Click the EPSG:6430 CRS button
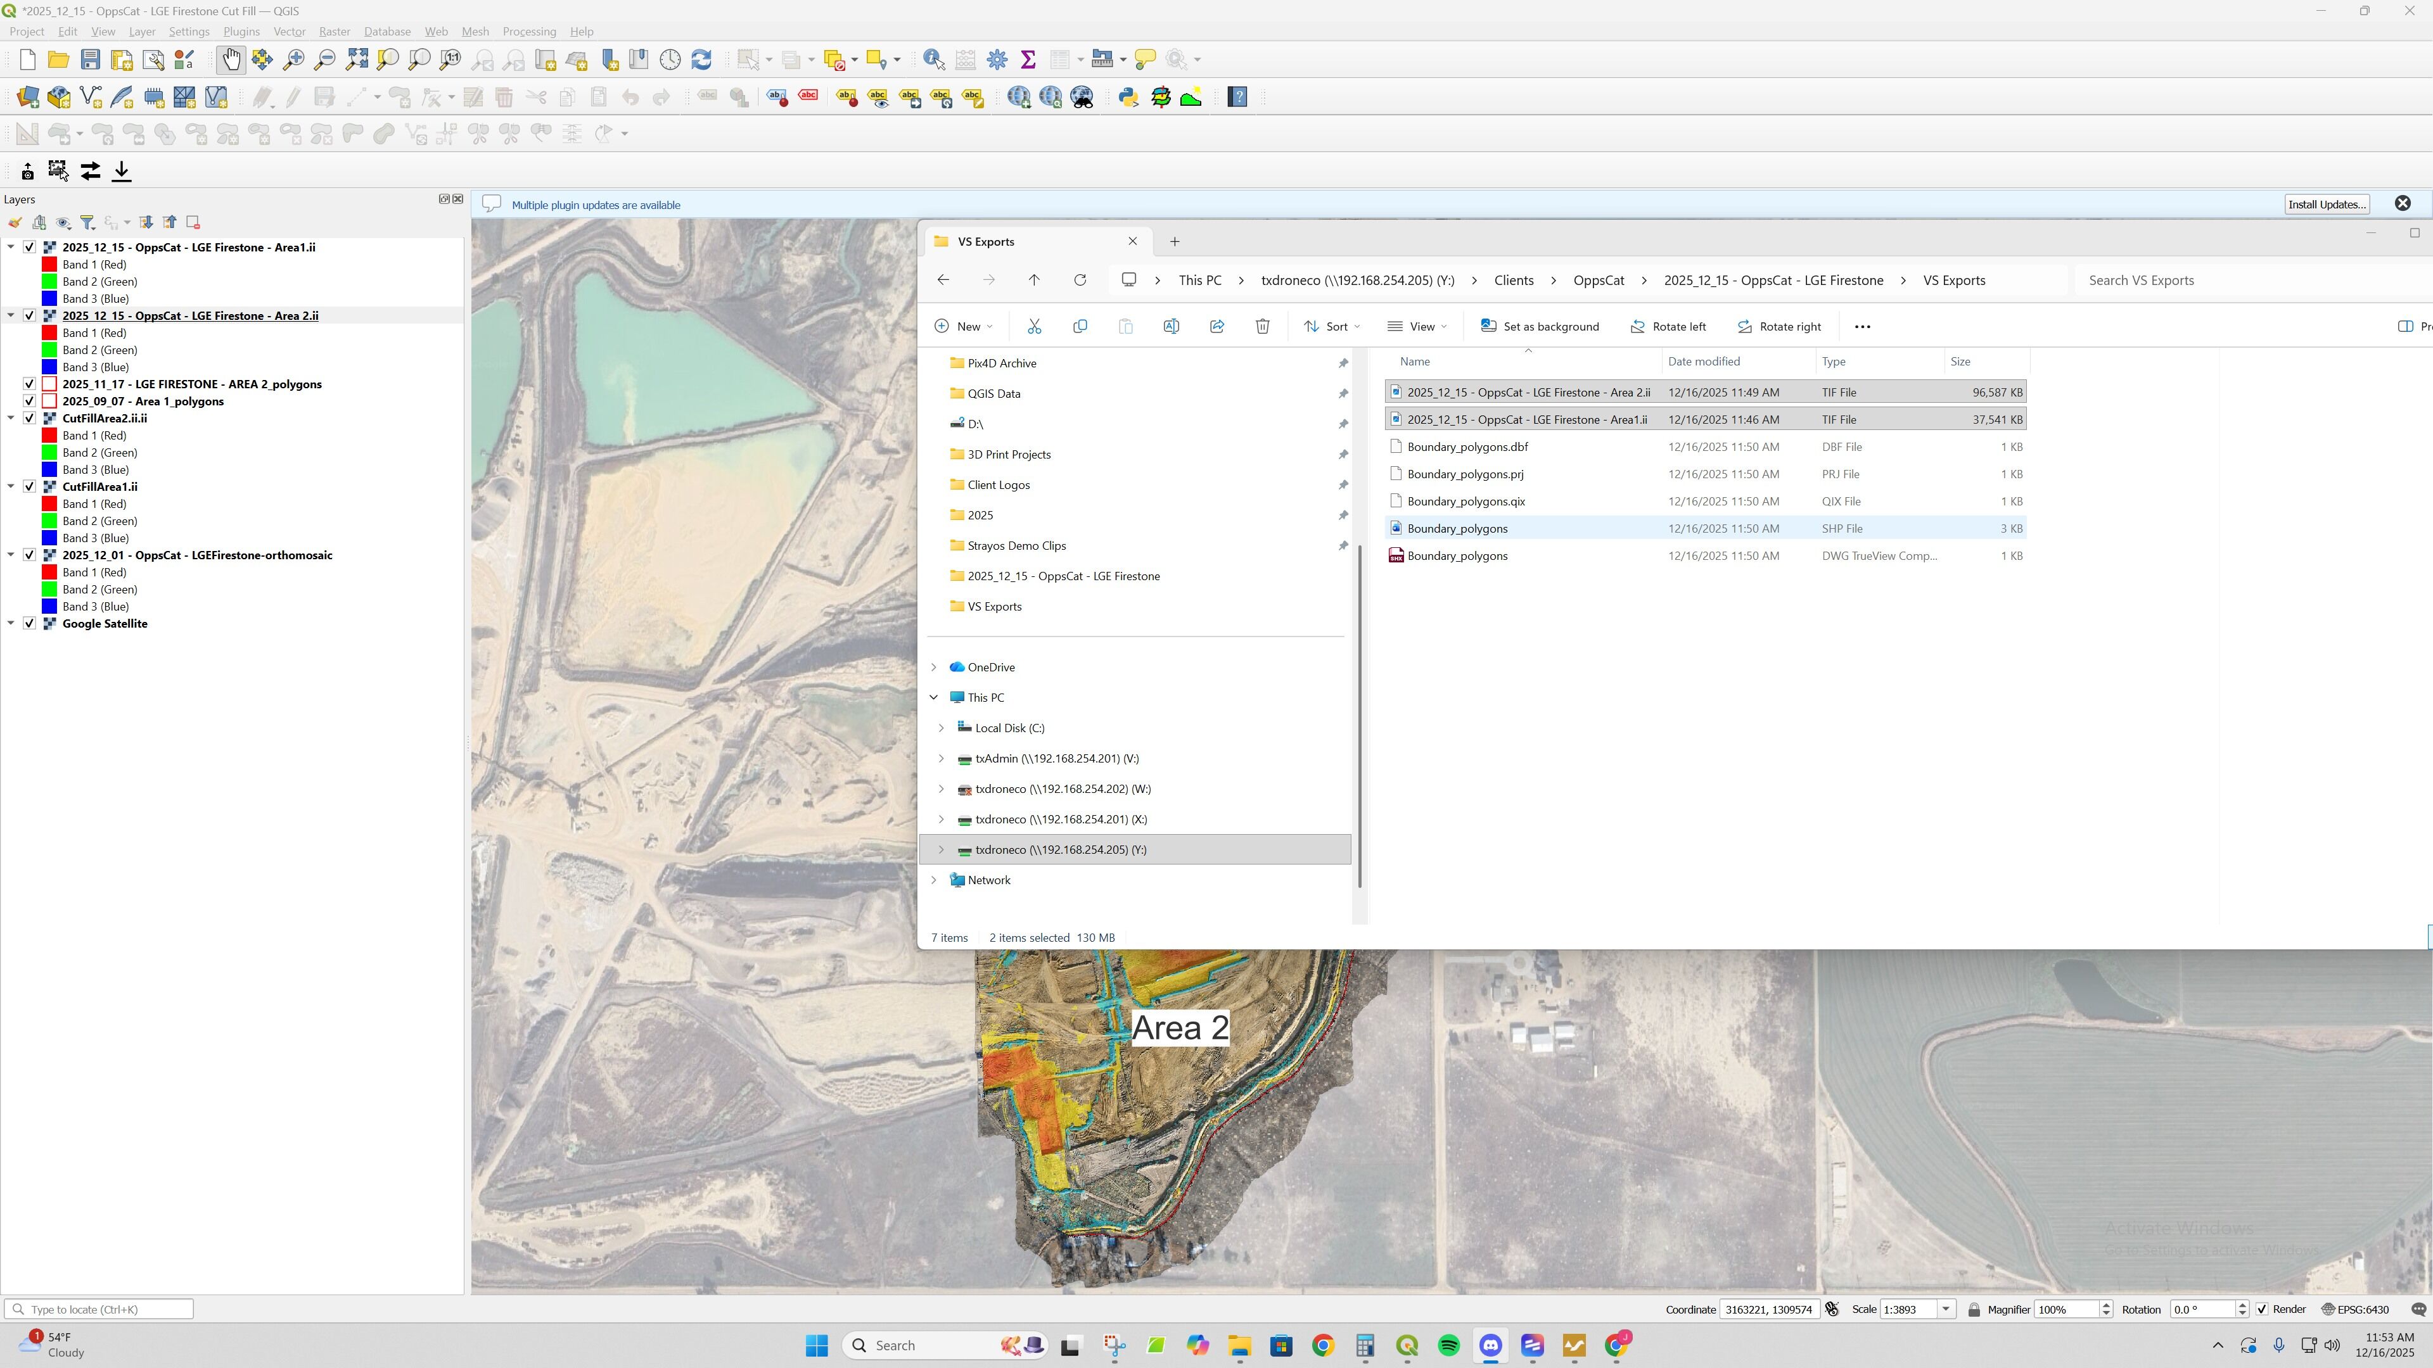This screenshot has height=1368, width=2433. coord(2356,1310)
